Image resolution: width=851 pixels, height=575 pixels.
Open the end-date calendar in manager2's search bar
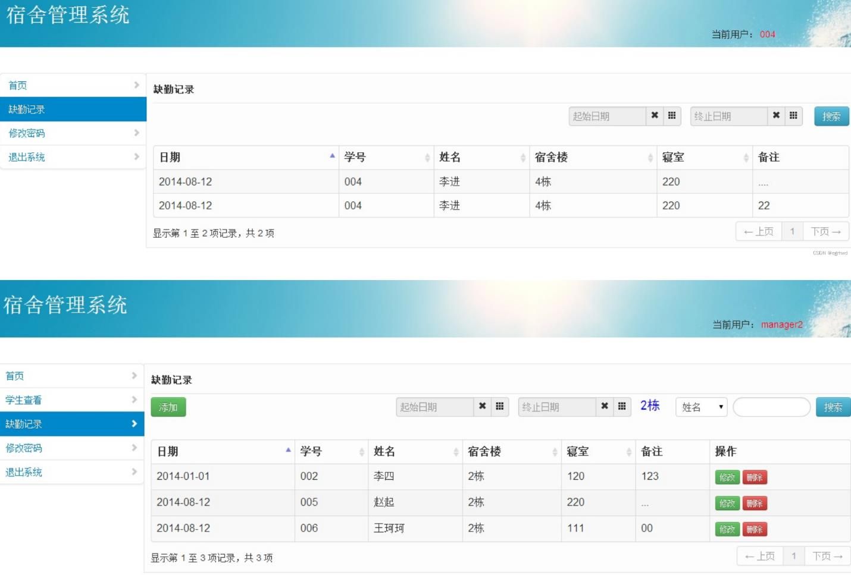tap(622, 407)
